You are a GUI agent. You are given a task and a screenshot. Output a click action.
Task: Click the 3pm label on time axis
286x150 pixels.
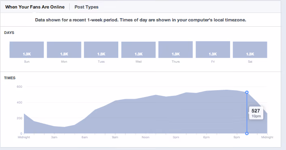(x=176, y=137)
